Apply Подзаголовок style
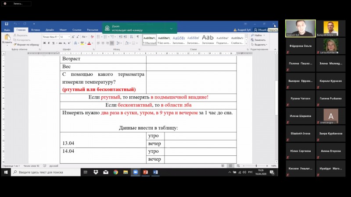The width and height of the screenshot is (351, 197). 222,40
